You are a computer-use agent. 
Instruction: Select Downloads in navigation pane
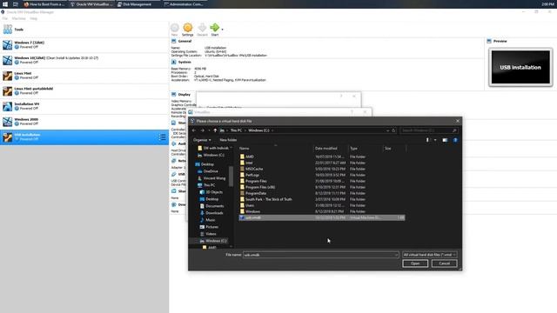pyautogui.click(x=214, y=213)
